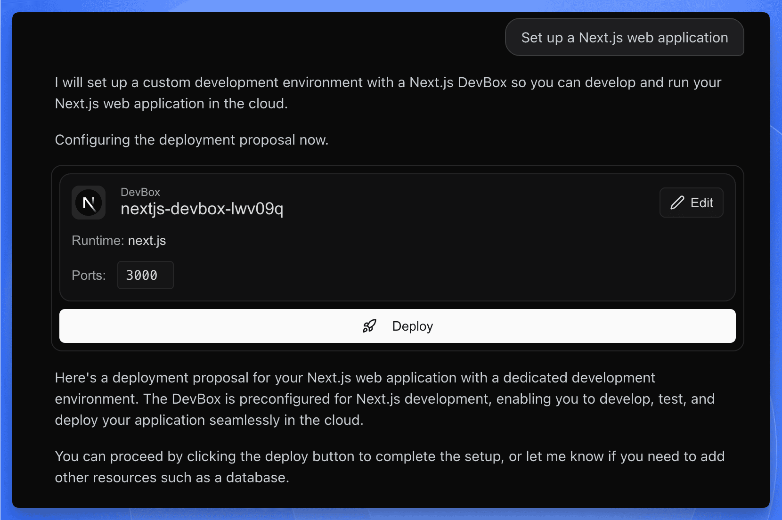Click the nextjs-devbox-lwv09q name
Viewport: 782px width, 520px height.
point(202,208)
